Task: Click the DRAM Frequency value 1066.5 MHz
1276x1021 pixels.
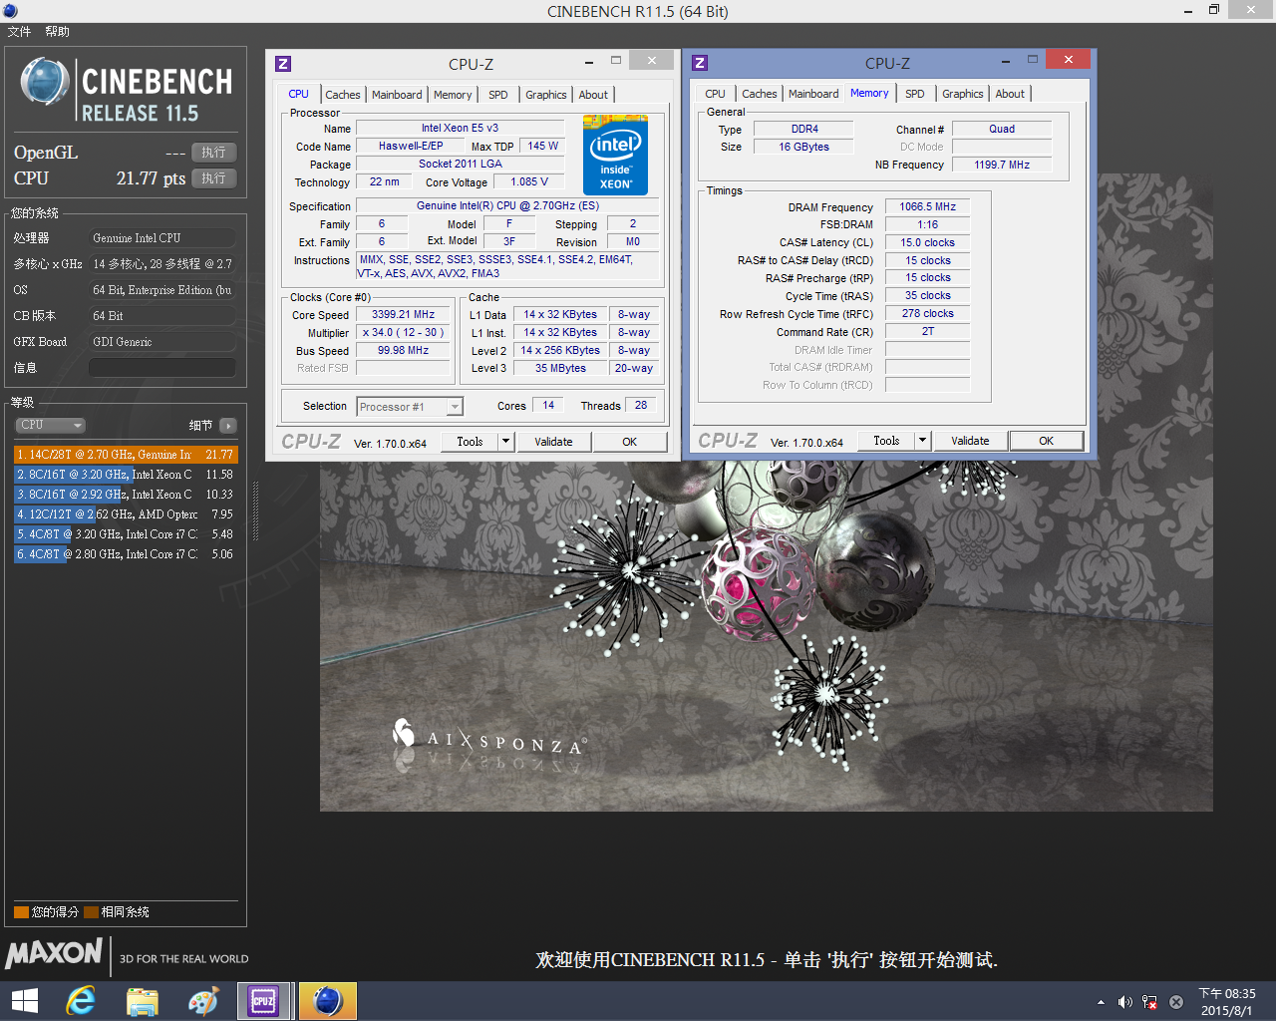Action: click(x=927, y=207)
